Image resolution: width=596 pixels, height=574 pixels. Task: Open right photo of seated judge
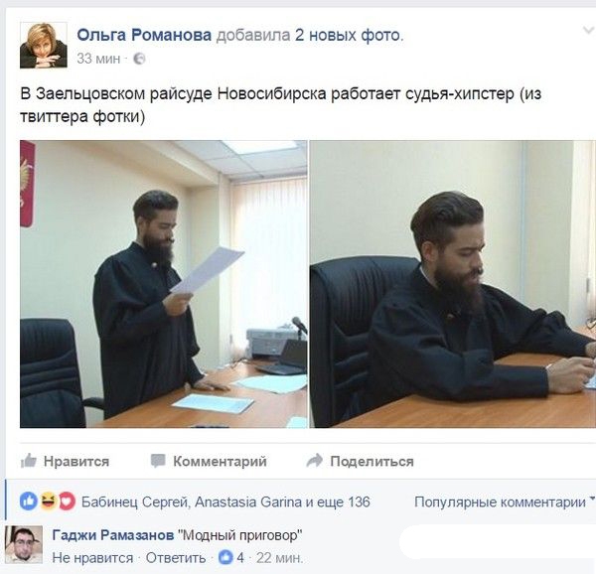point(453,284)
